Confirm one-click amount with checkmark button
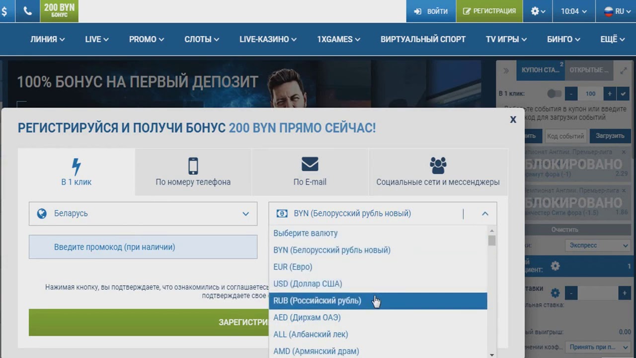Image resolution: width=636 pixels, height=358 pixels. (623, 93)
